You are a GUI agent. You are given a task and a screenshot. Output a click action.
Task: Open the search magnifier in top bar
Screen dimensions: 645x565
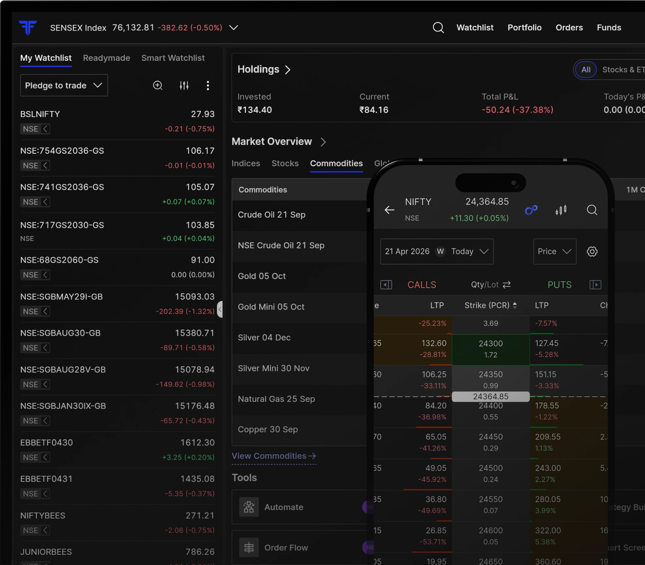[x=438, y=28]
